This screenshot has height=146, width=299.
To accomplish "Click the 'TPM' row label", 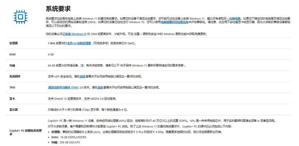I will coord(12,87).
